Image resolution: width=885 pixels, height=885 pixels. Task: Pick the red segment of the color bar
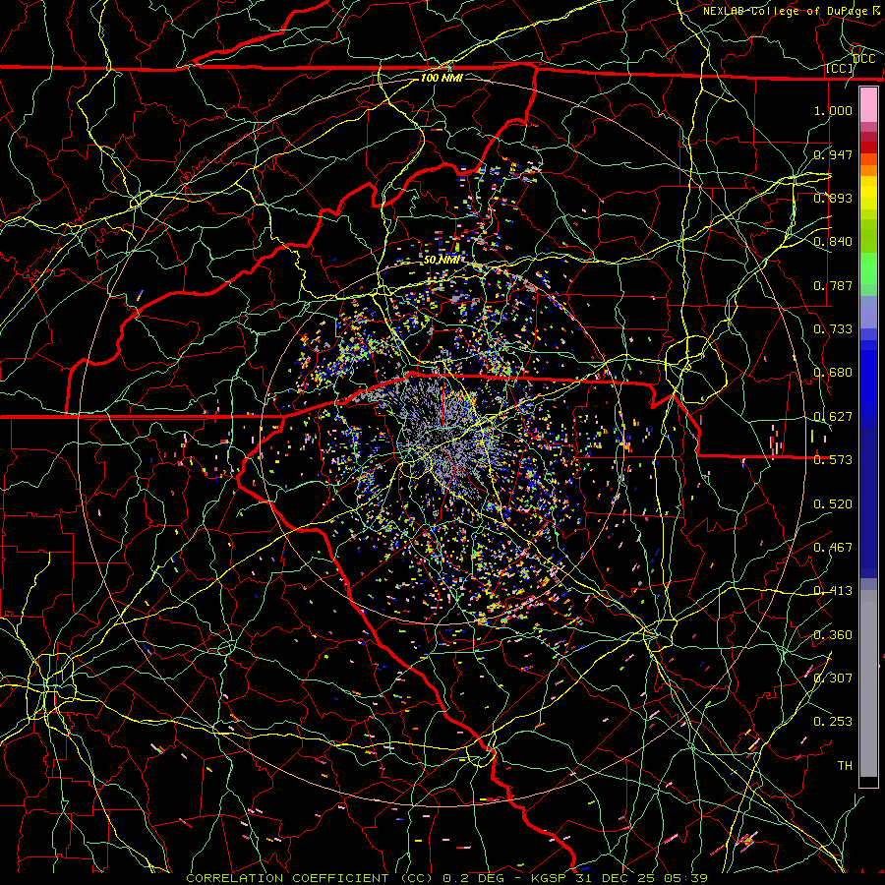[868, 147]
